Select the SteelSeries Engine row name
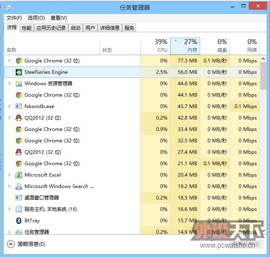This screenshot has width=270, height=257. [x=46, y=72]
